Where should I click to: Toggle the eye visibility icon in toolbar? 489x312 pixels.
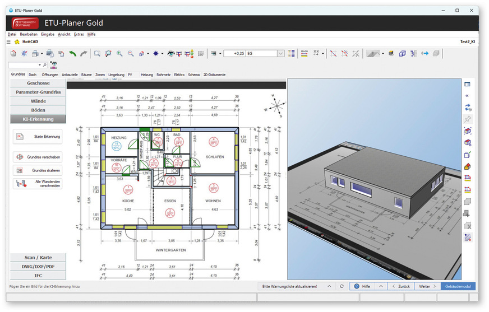(x=170, y=53)
